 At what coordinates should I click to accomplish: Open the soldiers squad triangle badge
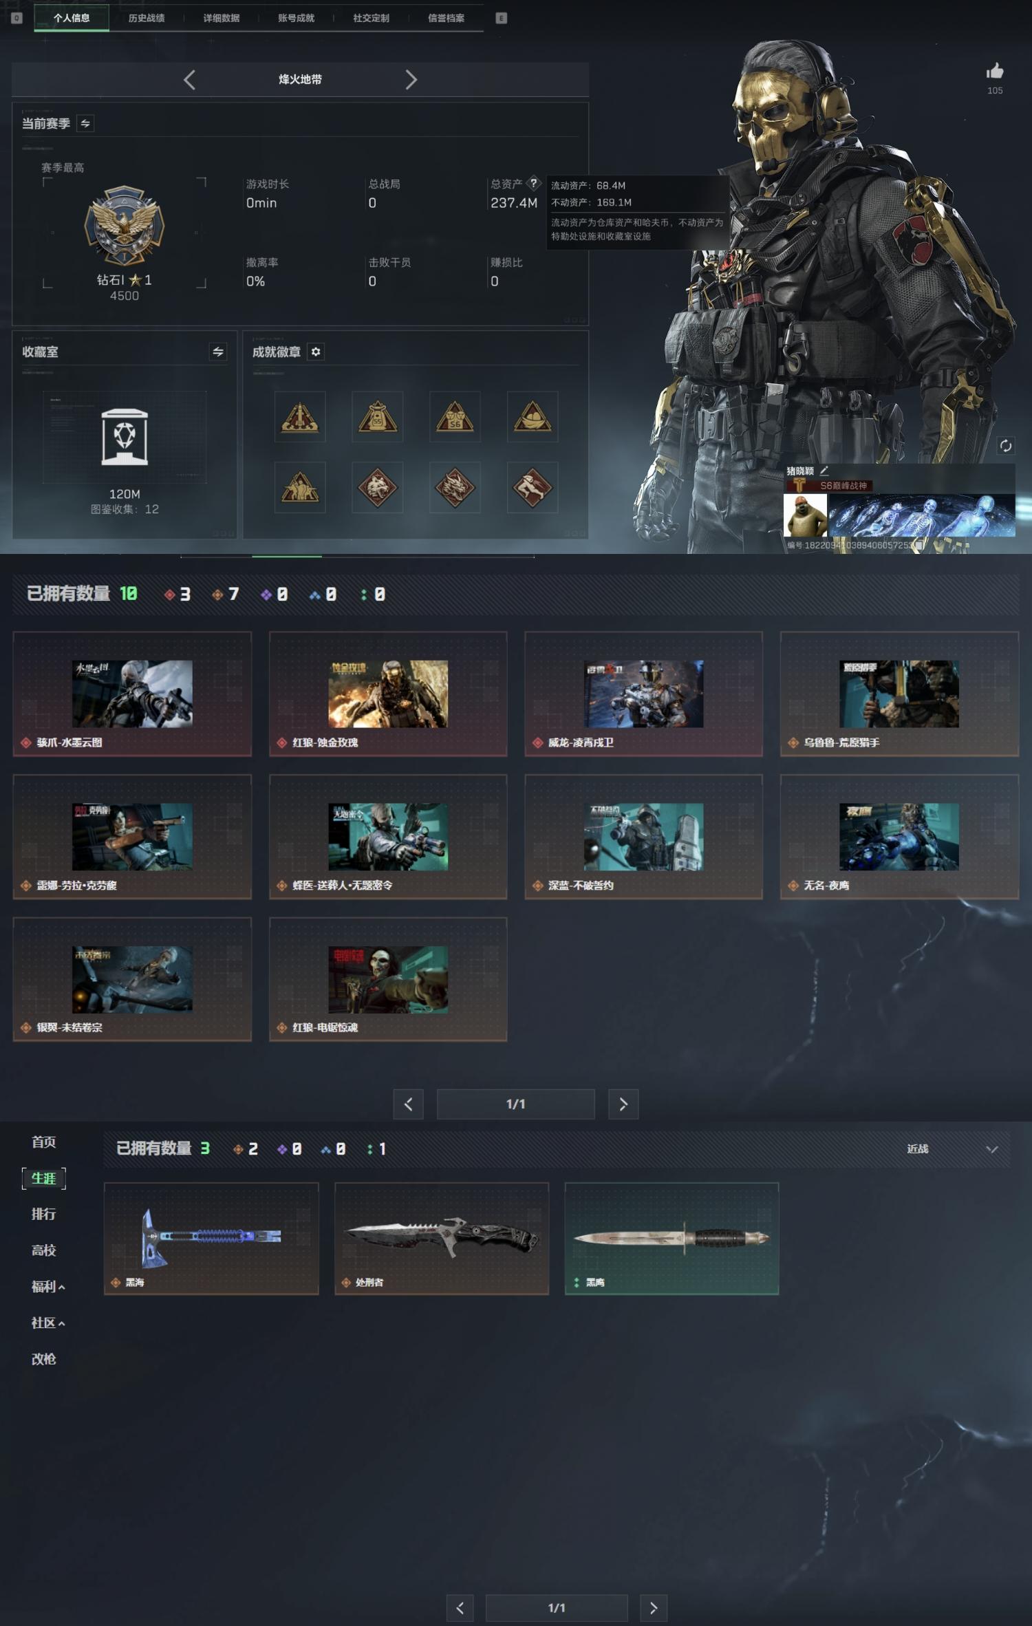click(300, 488)
